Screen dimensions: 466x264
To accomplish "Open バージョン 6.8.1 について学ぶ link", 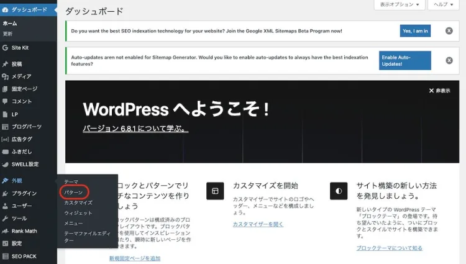I will pos(135,129).
